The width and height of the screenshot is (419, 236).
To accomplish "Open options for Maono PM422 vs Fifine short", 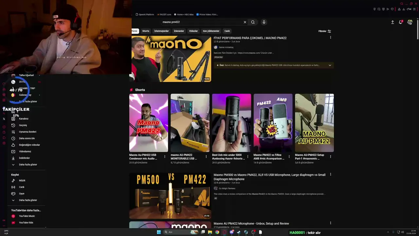I will (x=289, y=157).
